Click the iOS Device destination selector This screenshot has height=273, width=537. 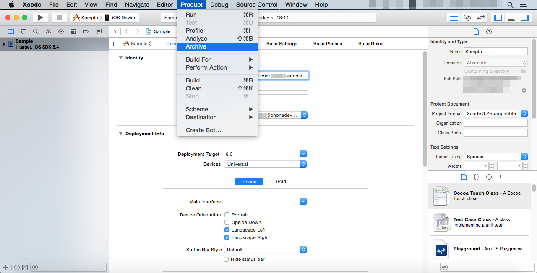[121, 18]
